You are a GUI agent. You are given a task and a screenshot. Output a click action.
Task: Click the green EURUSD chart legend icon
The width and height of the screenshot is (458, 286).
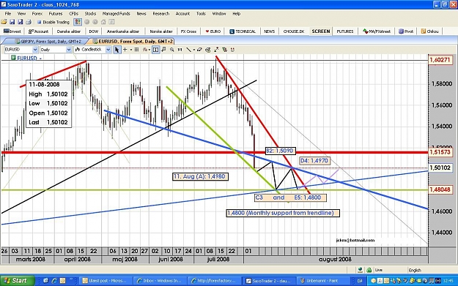[x=13, y=58]
